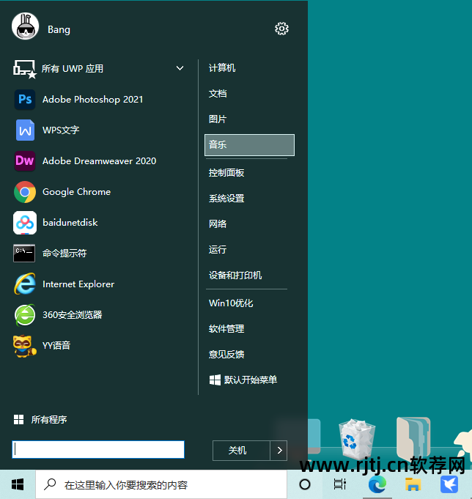The image size is (472, 499).
Task: Open Cortana circle icon on taskbar
Action: (305, 484)
